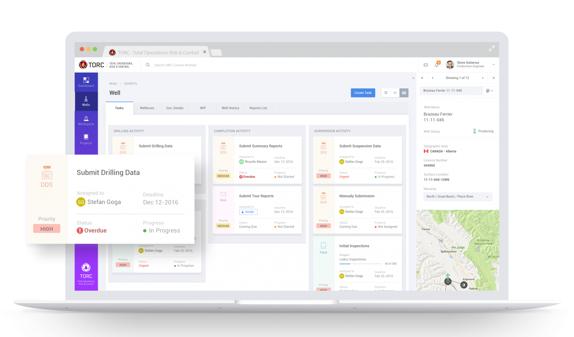Open the Dashboard from the sidebar

pos(86,82)
